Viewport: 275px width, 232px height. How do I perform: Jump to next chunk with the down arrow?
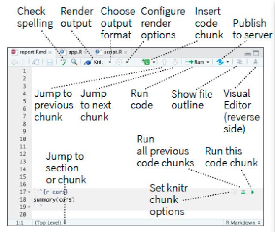(x=175, y=62)
